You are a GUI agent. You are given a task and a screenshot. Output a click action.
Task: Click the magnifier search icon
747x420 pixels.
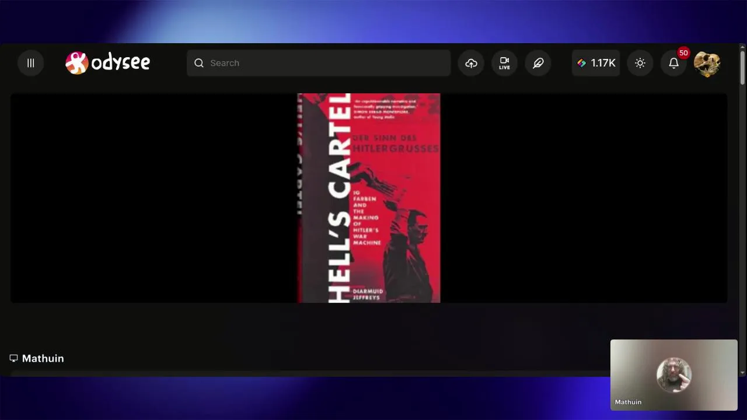[x=199, y=63]
